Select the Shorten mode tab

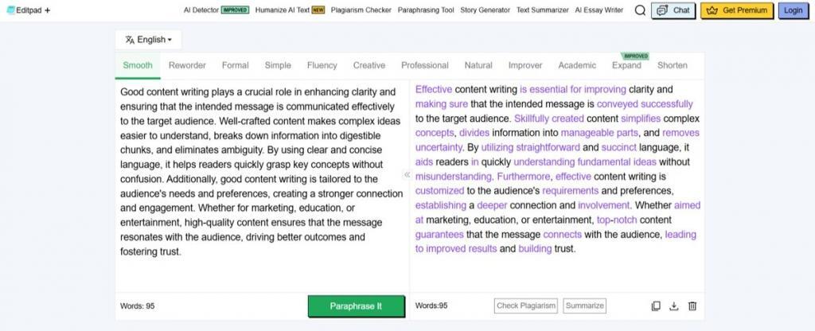(x=673, y=65)
